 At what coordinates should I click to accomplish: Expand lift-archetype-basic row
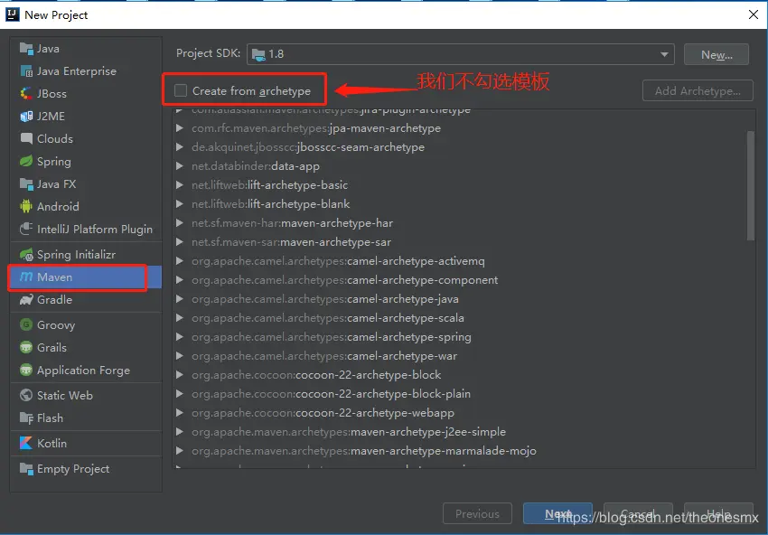[x=180, y=184]
